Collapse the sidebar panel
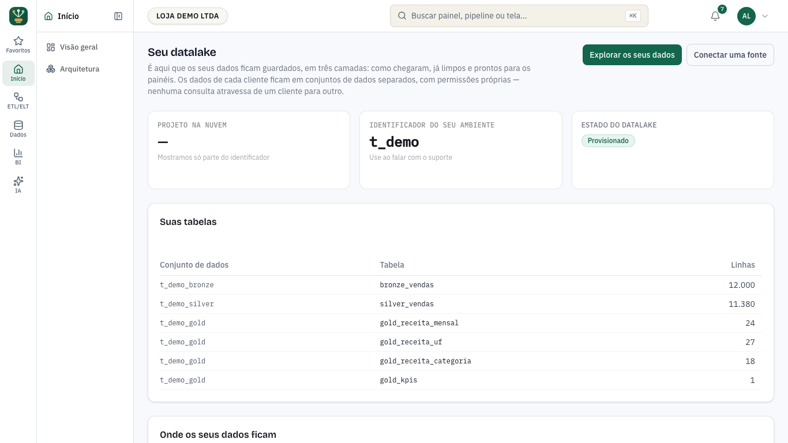Image resolution: width=788 pixels, height=443 pixels. click(x=118, y=16)
